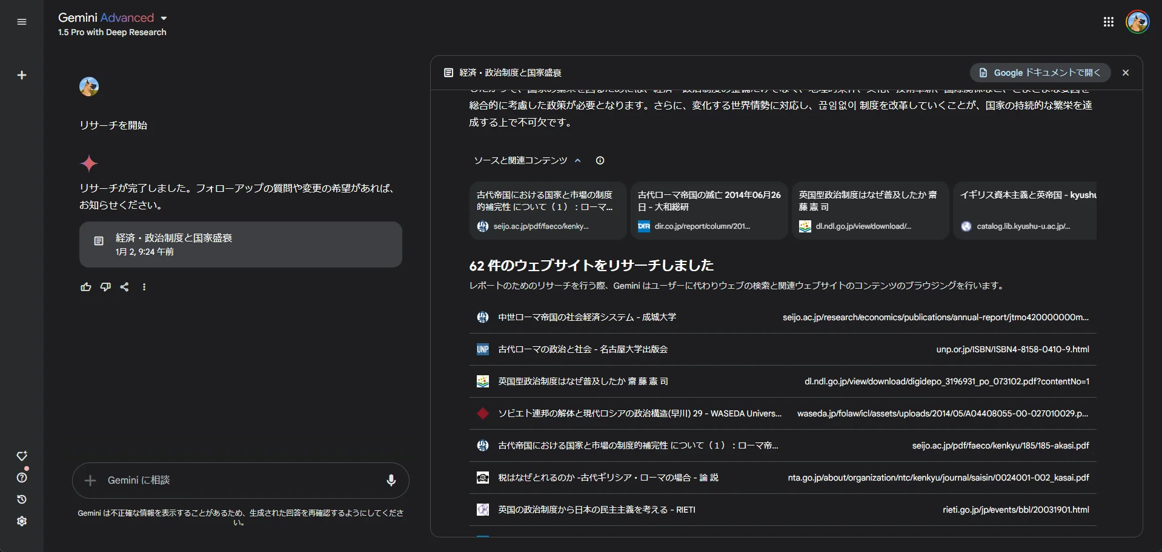
Task: Open source card 英国型政治制度はなぜ普及したか
Action: (x=870, y=211)
